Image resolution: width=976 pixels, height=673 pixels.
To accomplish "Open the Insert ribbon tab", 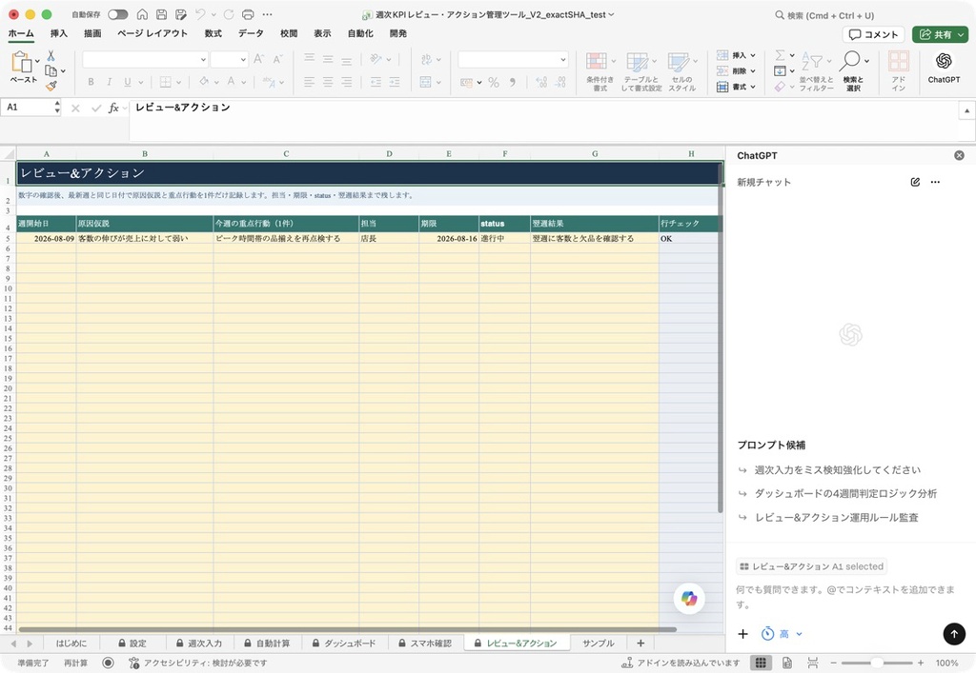I will click(58, 33).
